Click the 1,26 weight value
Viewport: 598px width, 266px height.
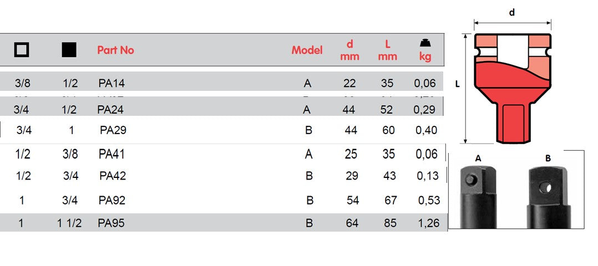pos(427,223)
